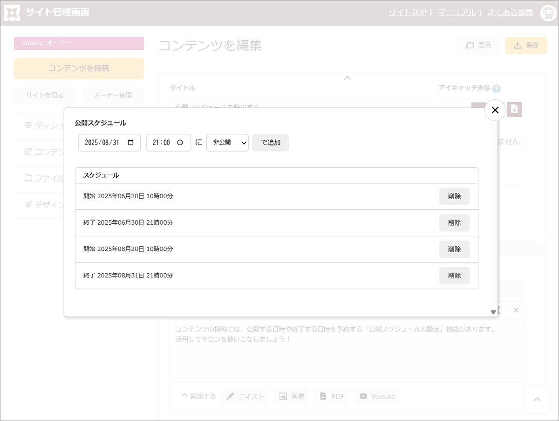The image size is (559, 421).
Task: Click the clock icon in time field
Action: pos(180,143)
